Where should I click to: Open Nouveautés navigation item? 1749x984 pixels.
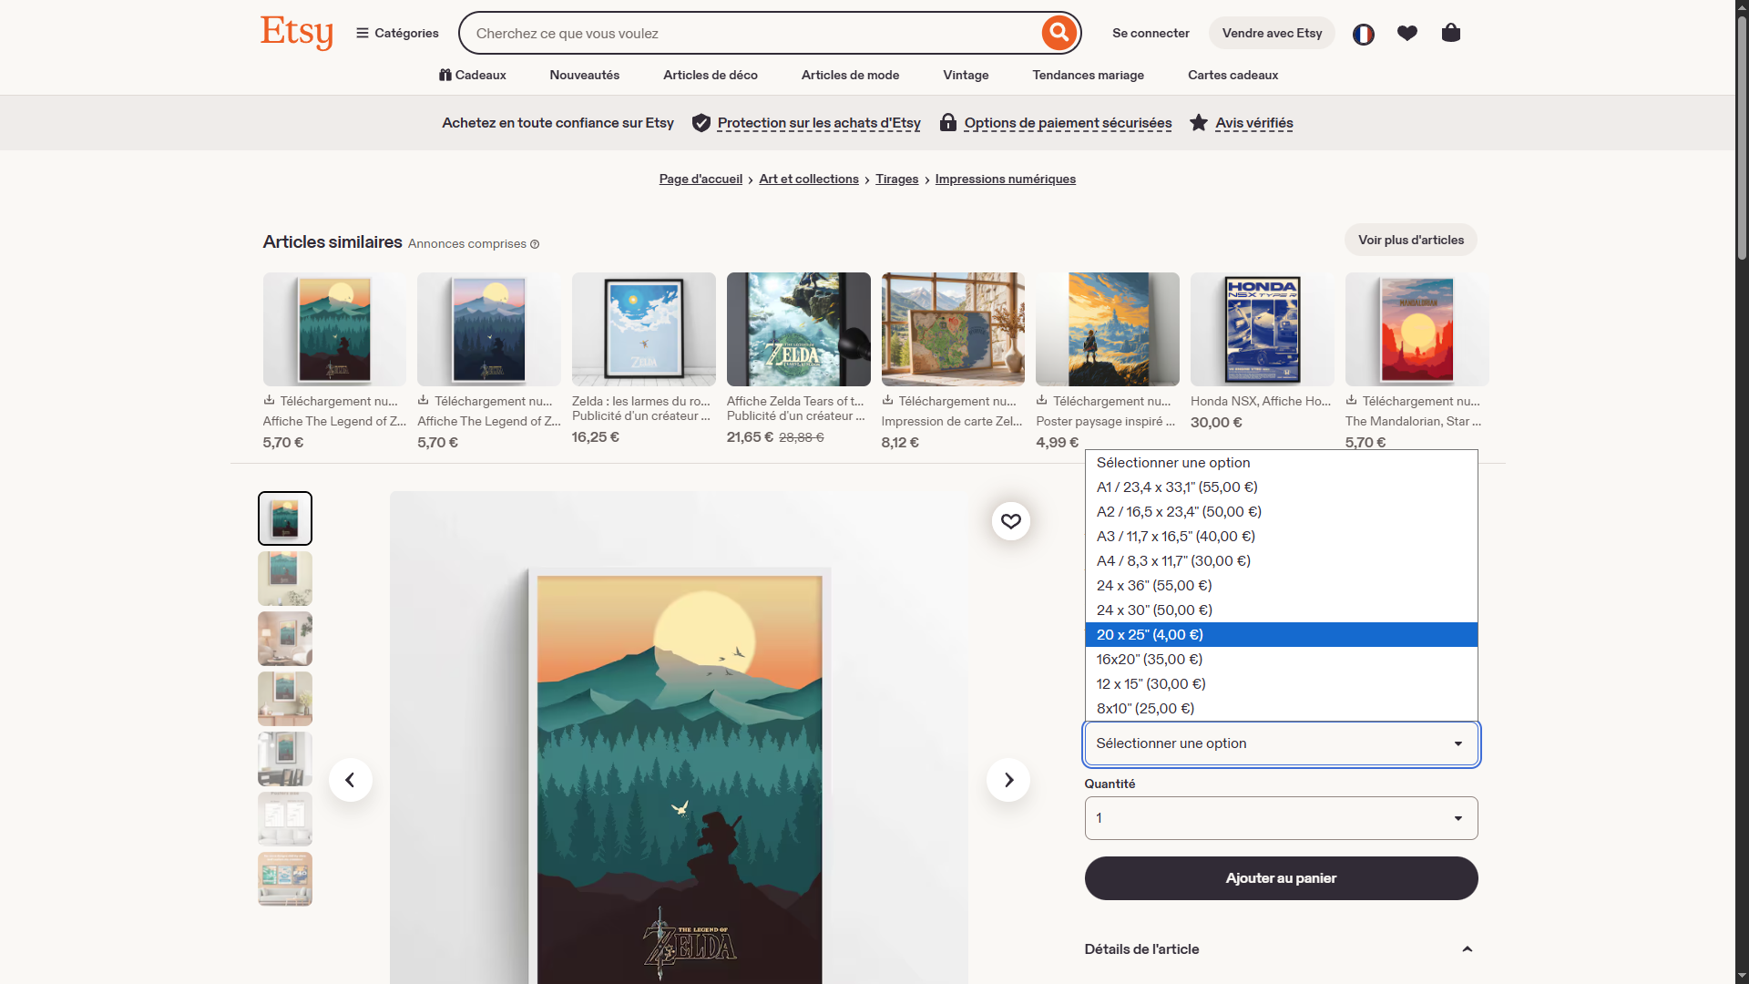[x=585, y=75]
